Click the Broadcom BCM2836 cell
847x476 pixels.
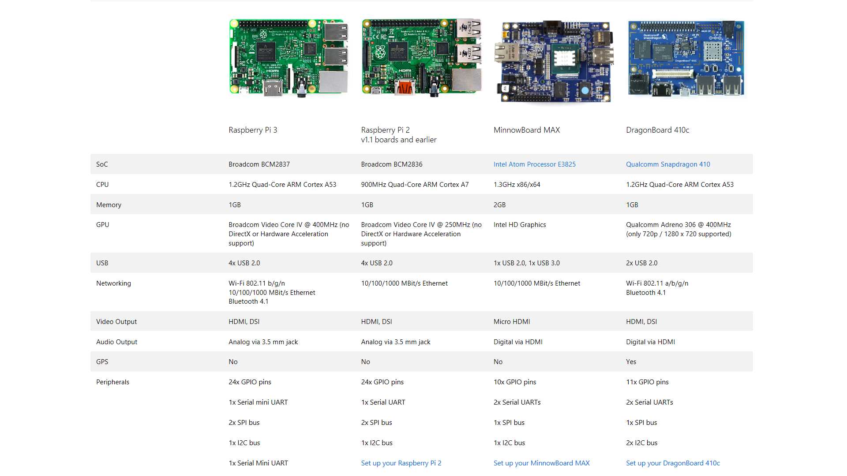(391, 164)
